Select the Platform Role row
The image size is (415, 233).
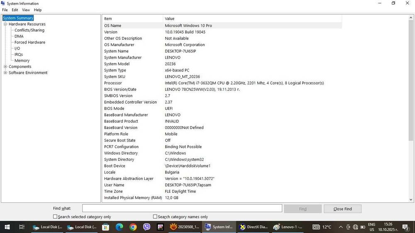tap(222, 134)
